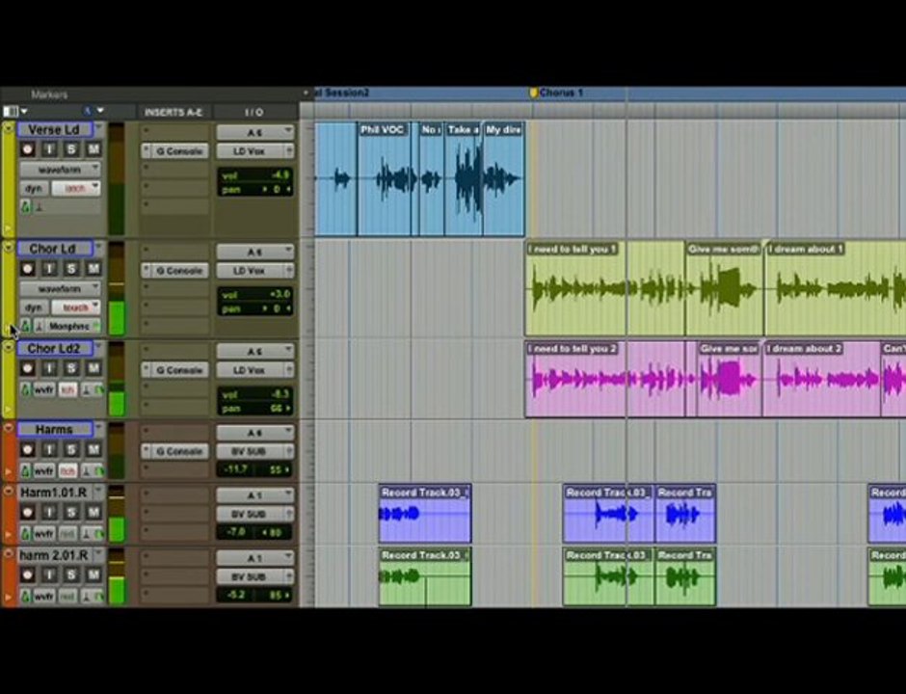Screen dimensions: 906x694
Task: Click playlist circle icon on Harms track
Action: coord(8,428)
